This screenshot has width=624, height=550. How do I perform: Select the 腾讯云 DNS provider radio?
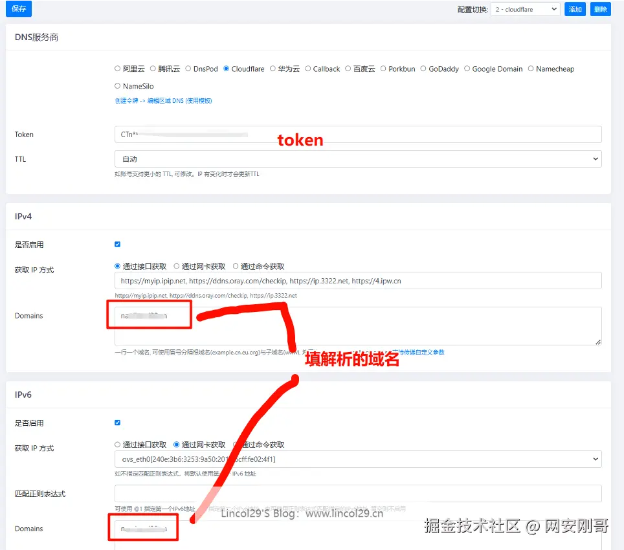[153, 69]
